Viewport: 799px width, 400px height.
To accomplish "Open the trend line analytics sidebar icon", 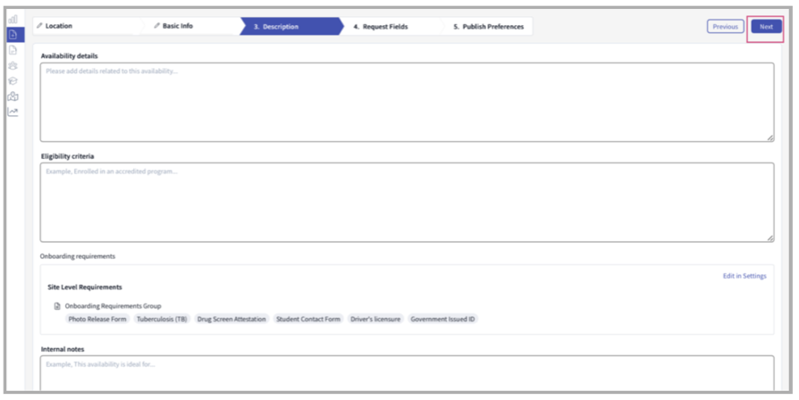I will [13, 112].
